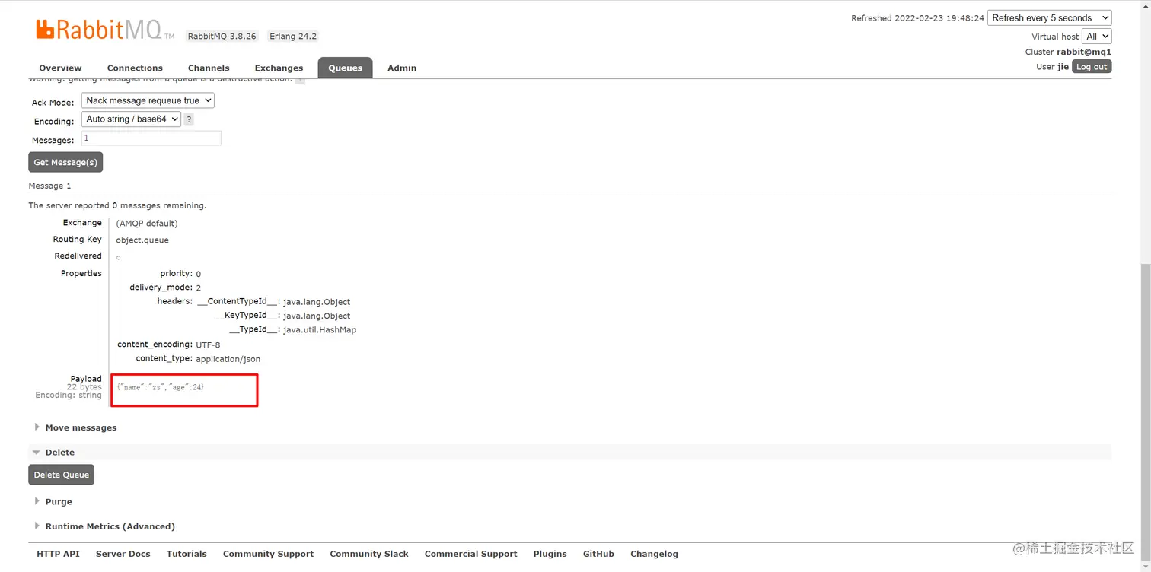Screen dimensions: 1151x572
Task: Open the Tutorials link
Action: [187, 554]
